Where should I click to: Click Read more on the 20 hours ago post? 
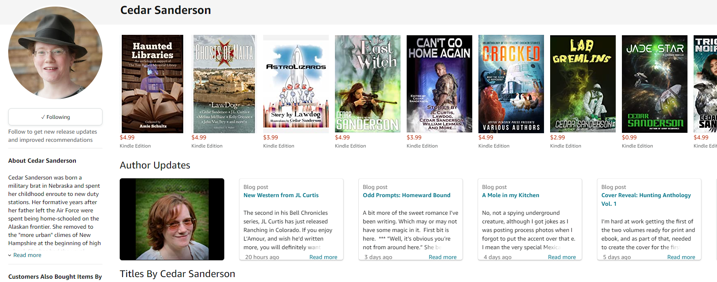(323, 257)
